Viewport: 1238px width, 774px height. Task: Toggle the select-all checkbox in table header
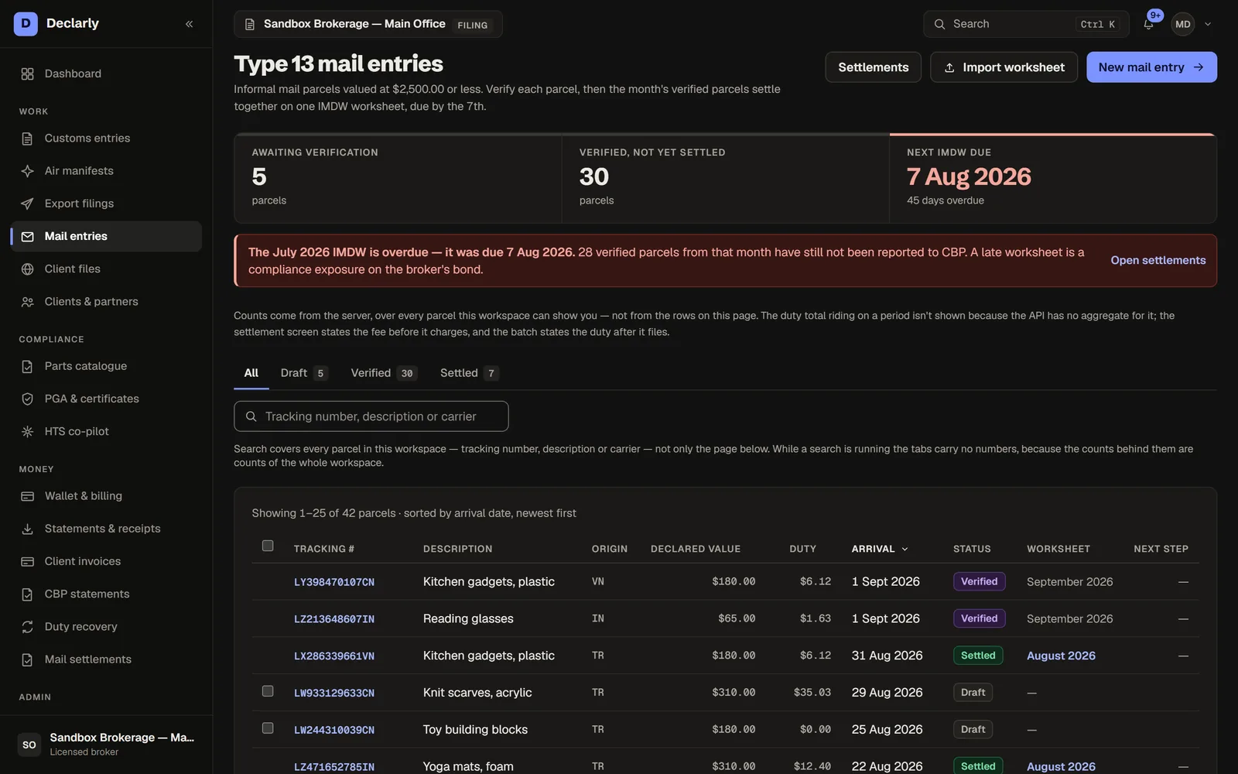point(268,546)
